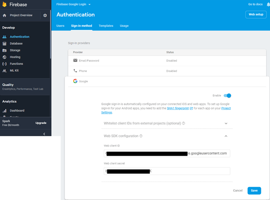Open Functions from the sidebar

(x=16, y=64)
